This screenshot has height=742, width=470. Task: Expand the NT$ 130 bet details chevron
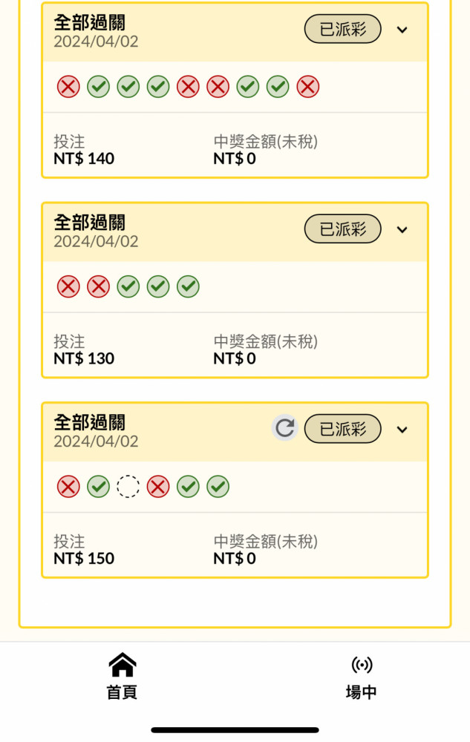click(402, 230)
